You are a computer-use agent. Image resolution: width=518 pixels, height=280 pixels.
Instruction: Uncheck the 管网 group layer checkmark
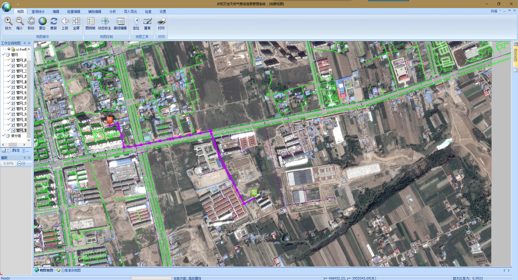[4, 55]
